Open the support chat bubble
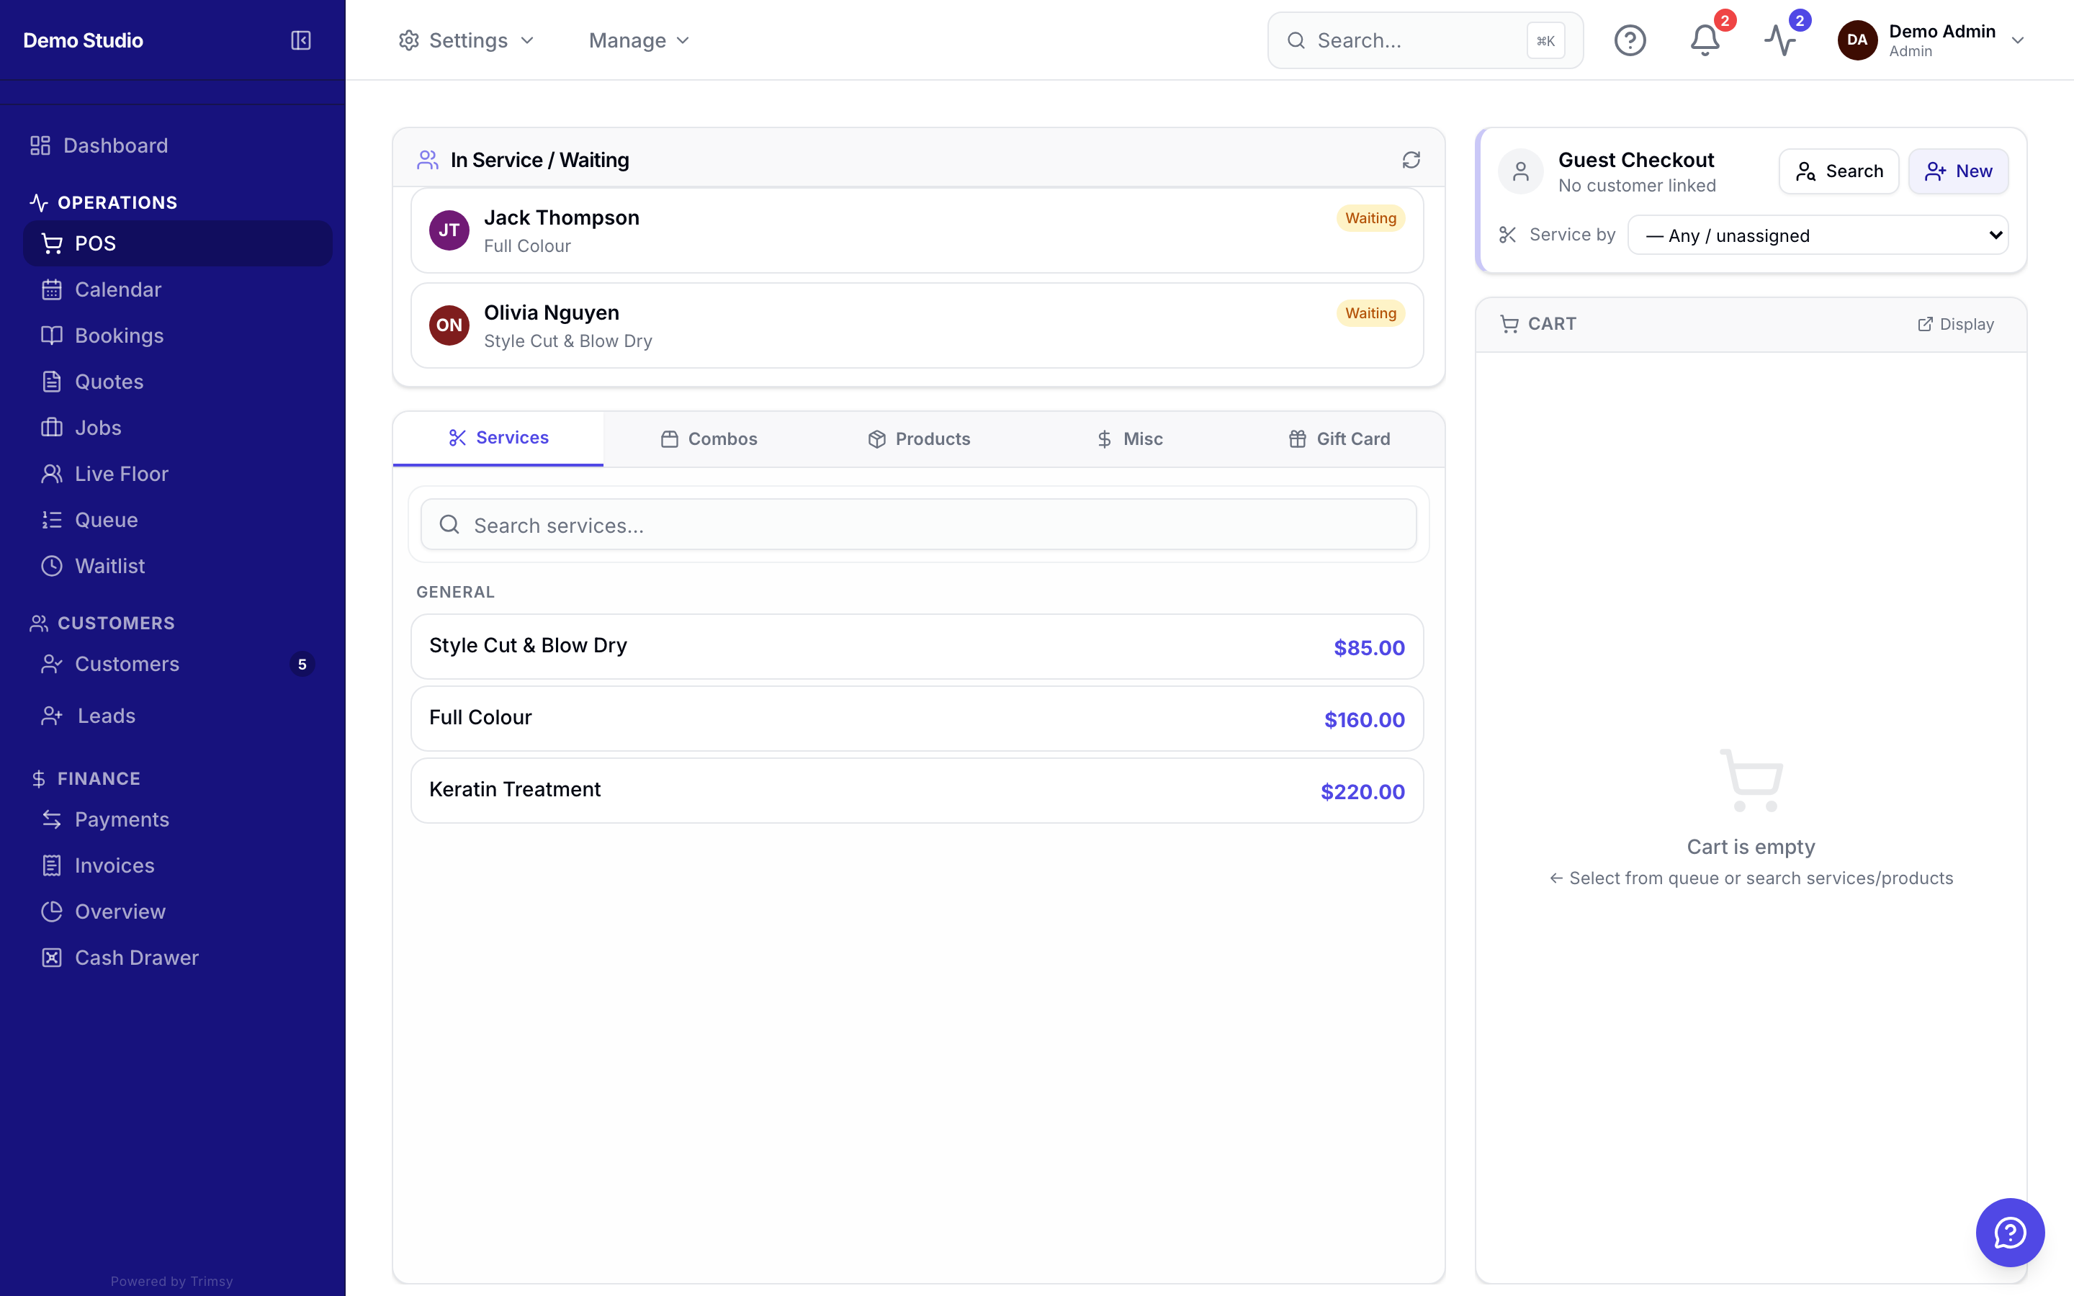 point(2009,1232)
